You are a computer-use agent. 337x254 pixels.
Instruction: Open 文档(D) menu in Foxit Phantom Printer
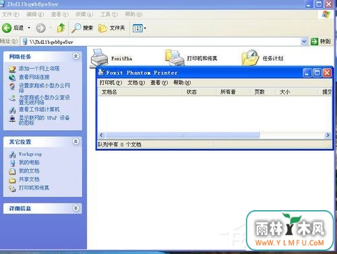pyautogui.click(x=136, y=83)
